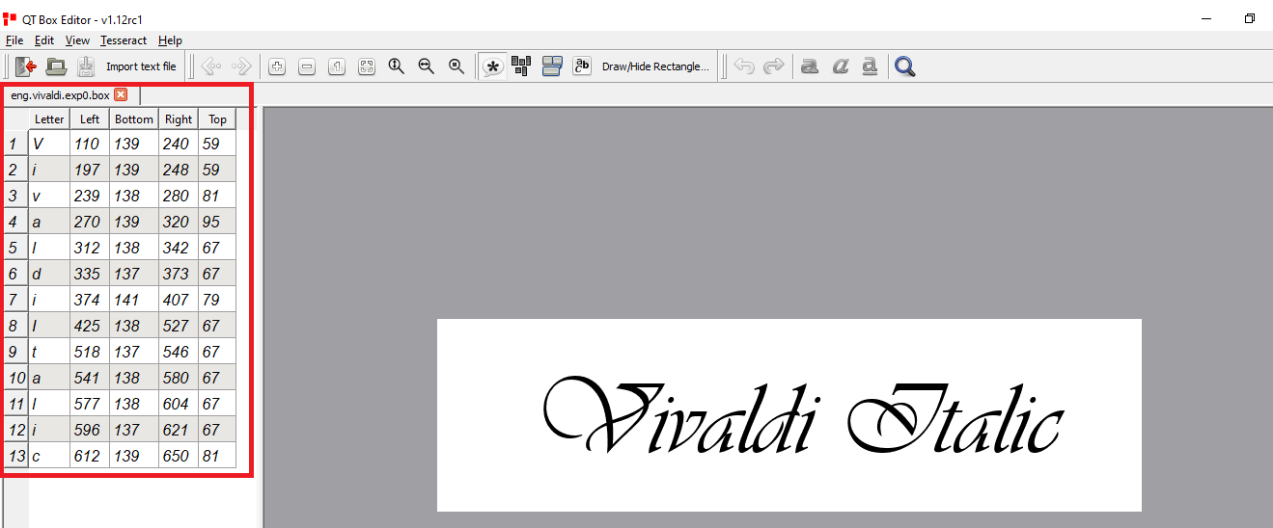
Task: Click the Left column header
Action: point(90,119)
